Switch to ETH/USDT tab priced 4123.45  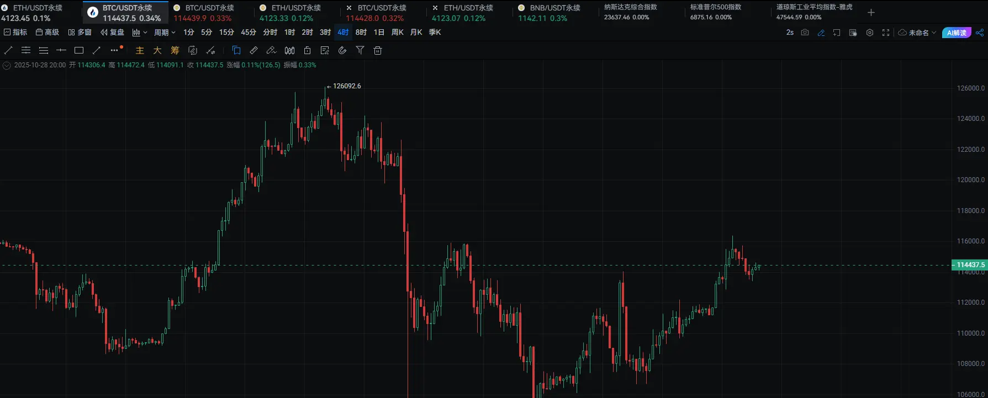[40, 13]
